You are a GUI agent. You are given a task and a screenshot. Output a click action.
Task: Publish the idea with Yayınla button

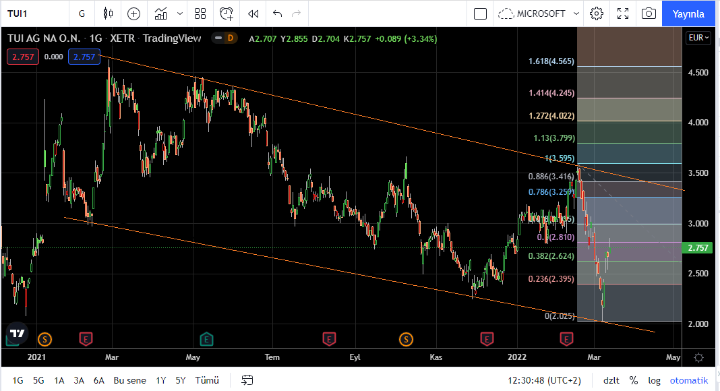(x=688, y=13)
